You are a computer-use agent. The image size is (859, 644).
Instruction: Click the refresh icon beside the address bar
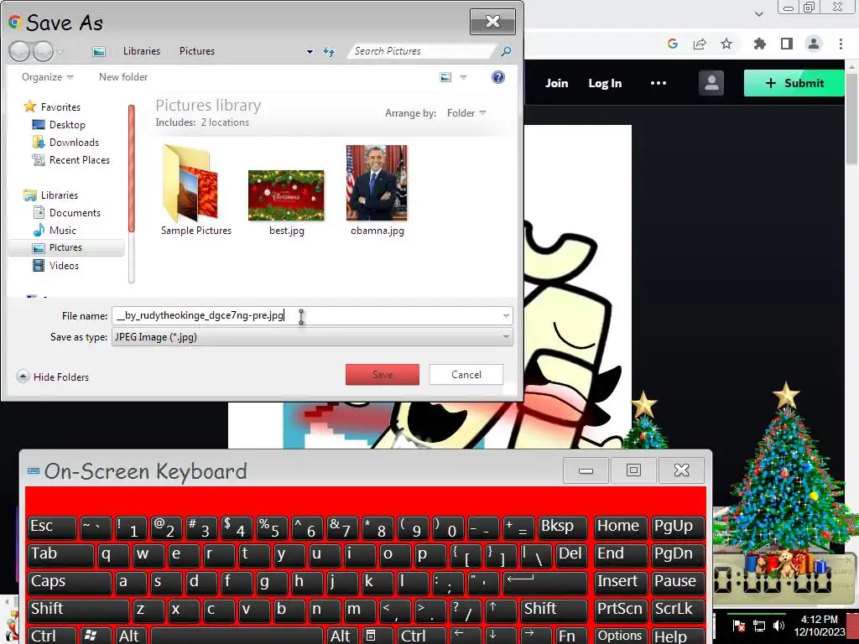coord(329,51)
